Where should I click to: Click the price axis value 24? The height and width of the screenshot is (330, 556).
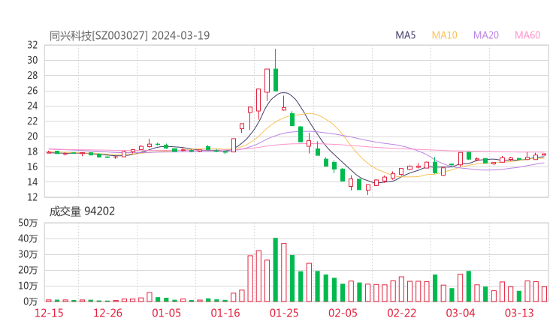[x=32, y=106]
